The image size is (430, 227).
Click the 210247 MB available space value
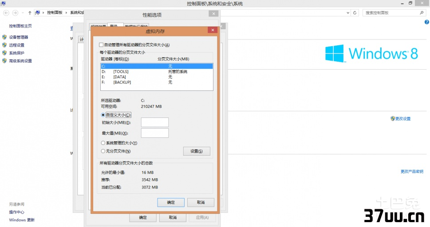coord(151,106)
